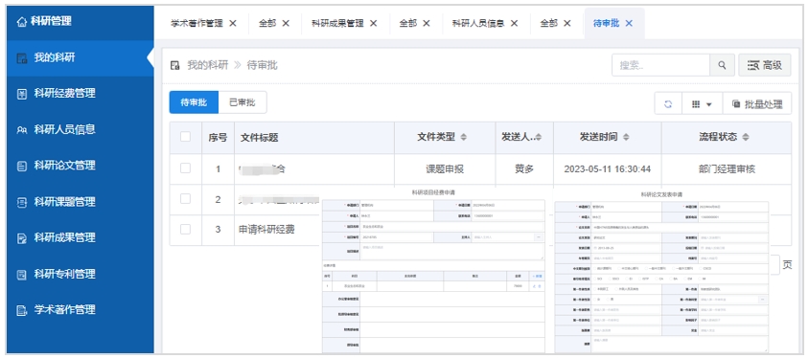The width and height of the screenshot is (809, 358).
Task: Click the 科研项目经费申请 form thumbnail
Action: pos(433,272)
